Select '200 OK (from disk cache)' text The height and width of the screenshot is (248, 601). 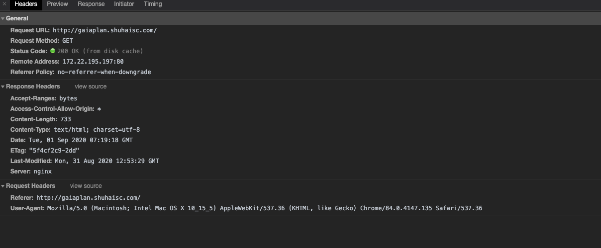pos(100,51)
